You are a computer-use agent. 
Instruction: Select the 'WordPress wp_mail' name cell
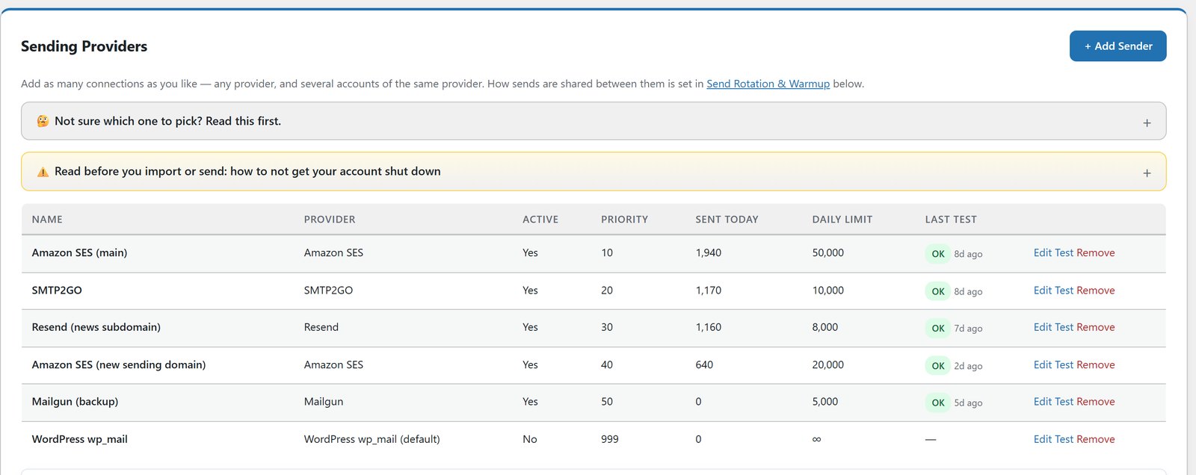coord(79,439)
